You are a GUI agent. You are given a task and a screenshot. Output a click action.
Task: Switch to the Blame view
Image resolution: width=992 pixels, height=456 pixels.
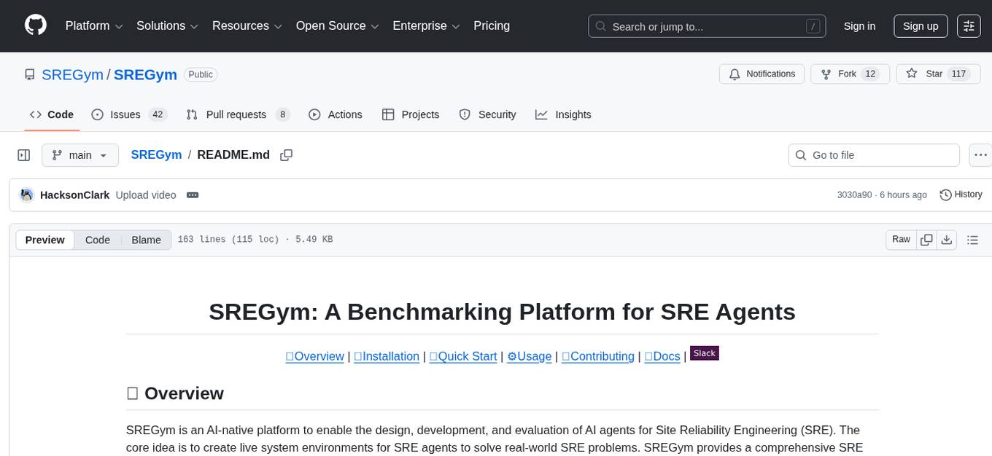tap(146, 240)
